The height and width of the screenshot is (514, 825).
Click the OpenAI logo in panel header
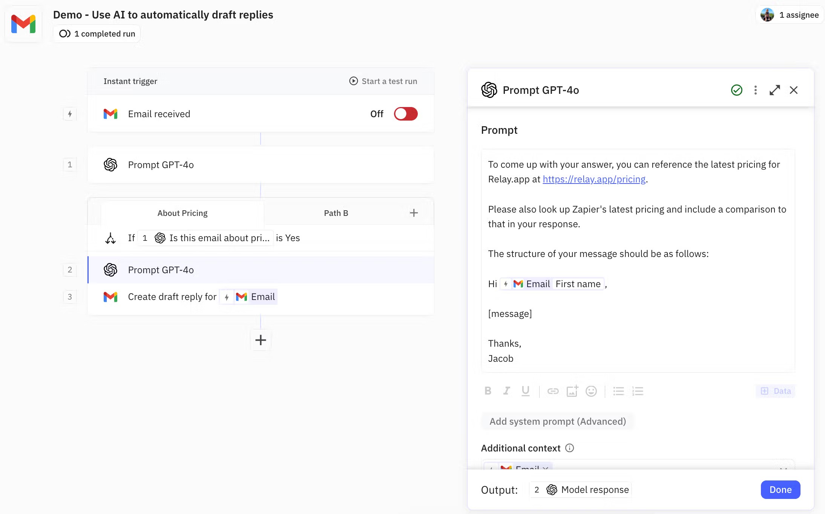click(x=489, y=90)
